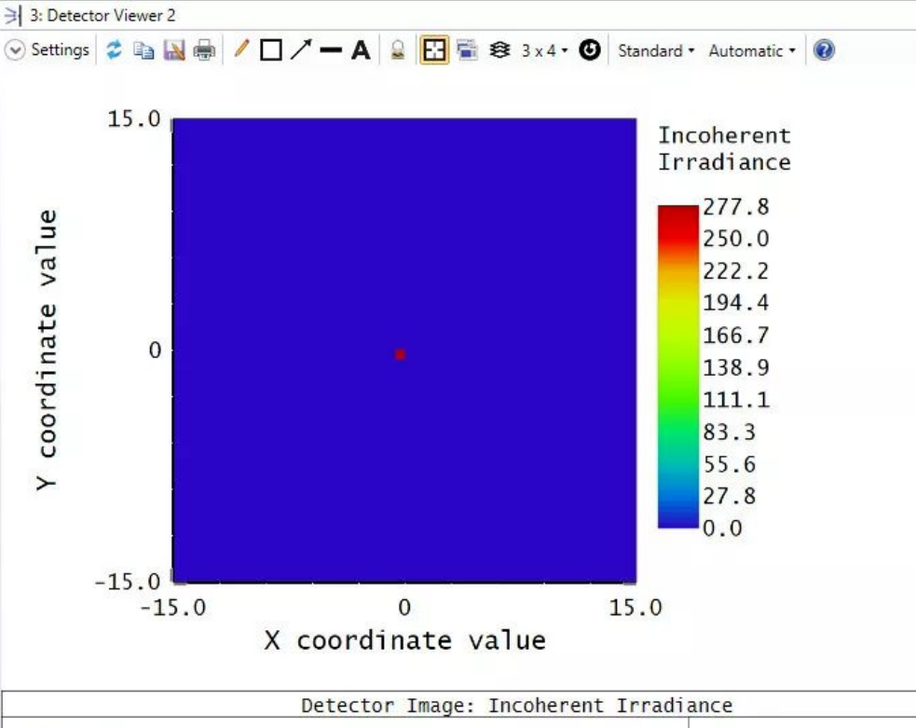Image resolution: width=916 pixels, height=728 pixels.
Task: Select the pencil annotation tool
Action: 241,48
